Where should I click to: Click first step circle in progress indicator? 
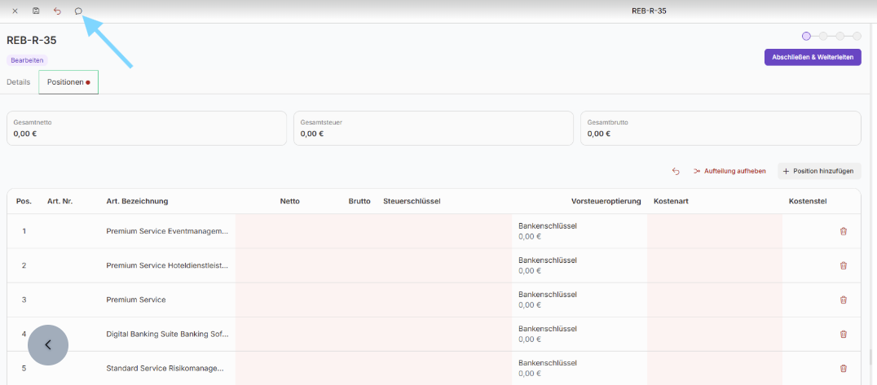click(806, 36)
